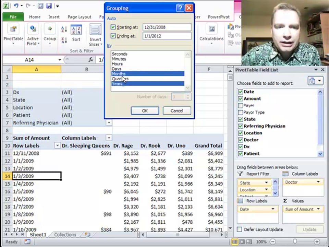Open the File tab
This screenshot has height=247, width=329.
13,17
